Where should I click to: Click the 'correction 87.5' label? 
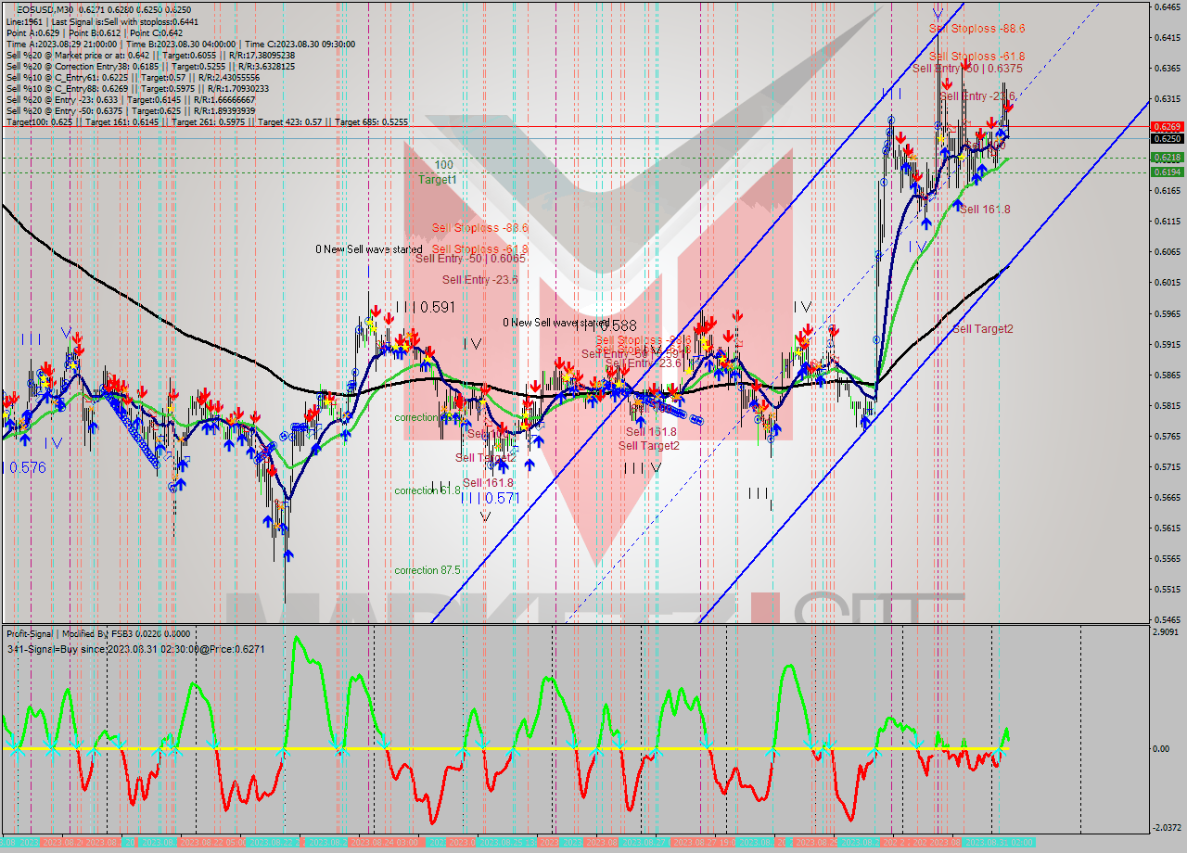click(427, 570)
